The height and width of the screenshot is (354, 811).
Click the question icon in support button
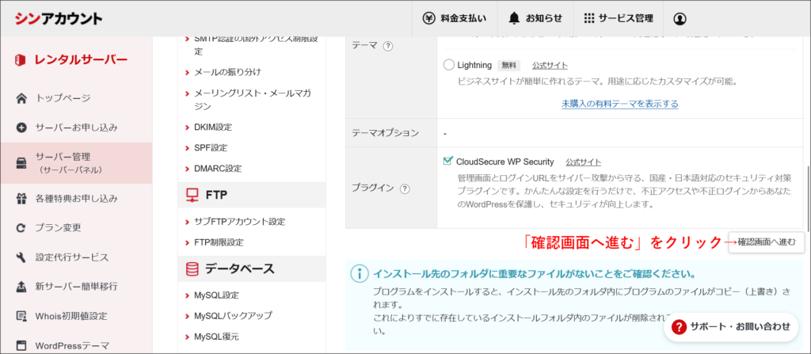point(679,326)
